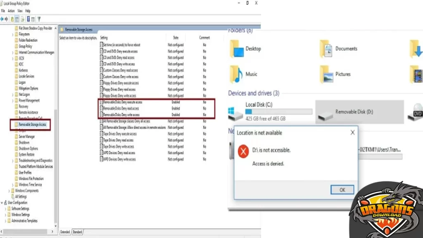Click the Local Disk (C:) capacity bar
The image size is (423, 238).
pyautogui.click(x=278, y=112)
